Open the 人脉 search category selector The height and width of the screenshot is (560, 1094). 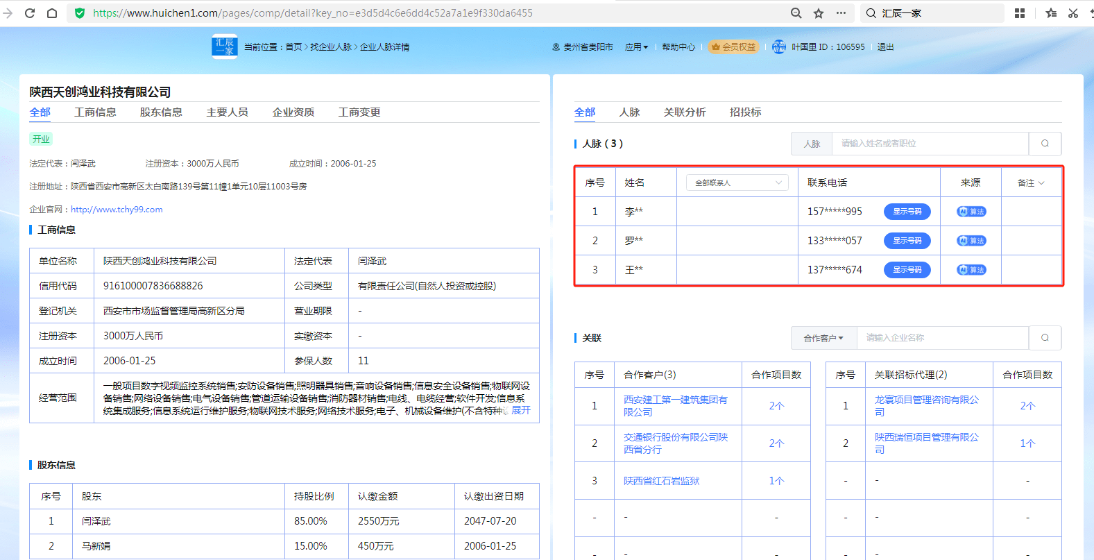coord(812,144)
